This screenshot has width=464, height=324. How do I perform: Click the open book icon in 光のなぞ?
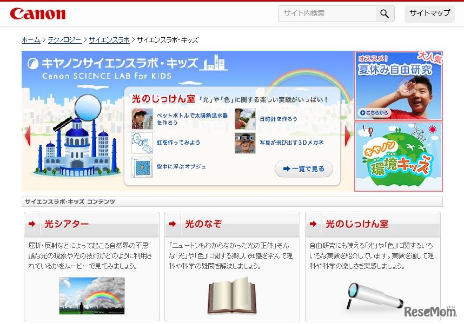[x=232, y=295]
